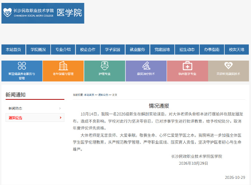Image resolution: width=251 pixels, height=185 pixels.
Task: Click the 医学院 text in the banner
Action: (69, 13)
